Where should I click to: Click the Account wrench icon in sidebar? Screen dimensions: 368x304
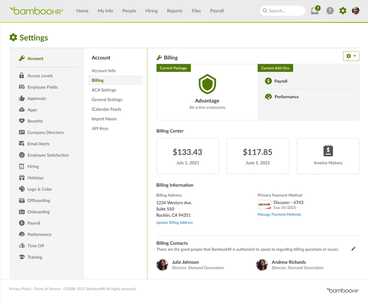click(x=22, y=58)
